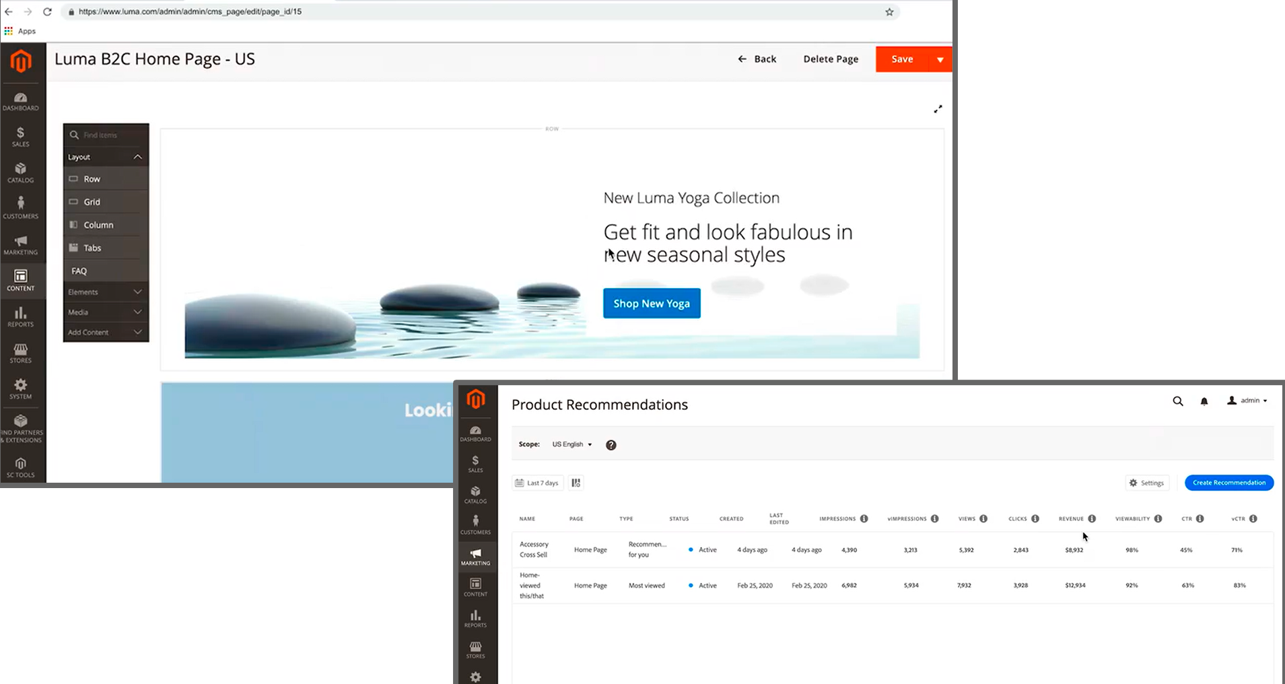Image resolution: width=1285 pixels, height=684 pixels.
Task: Select the Row layout item
Action: [x=106, y=179]
